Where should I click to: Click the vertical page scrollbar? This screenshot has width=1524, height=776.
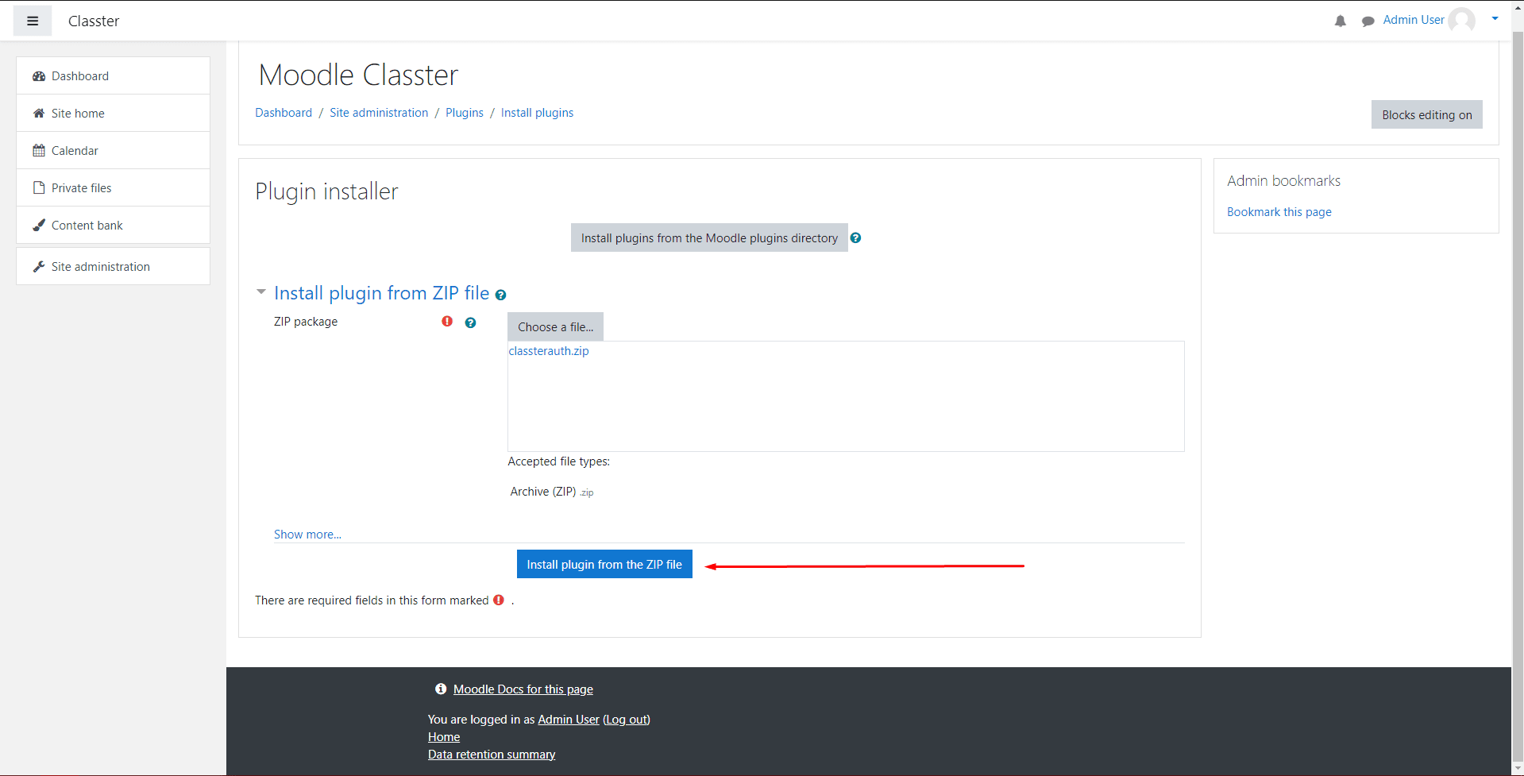pyautogui.click(x=1518, y=397)
